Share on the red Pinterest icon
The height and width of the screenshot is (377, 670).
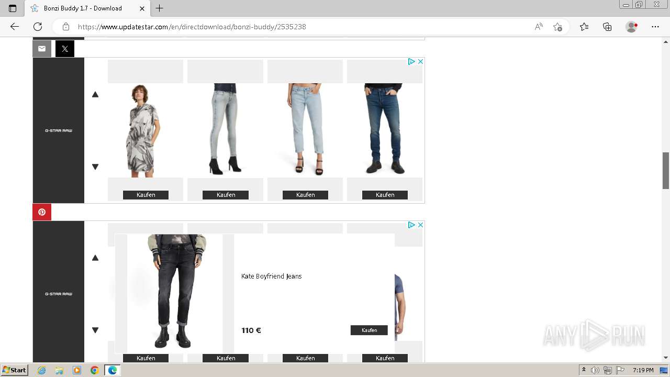42,212
